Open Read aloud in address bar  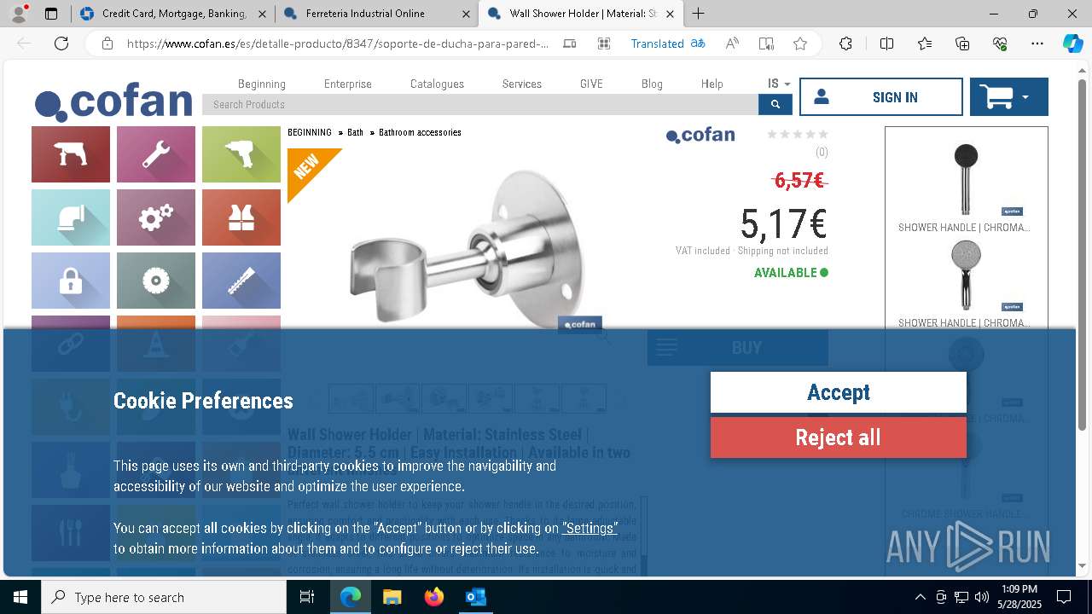[x=732, y=43]
